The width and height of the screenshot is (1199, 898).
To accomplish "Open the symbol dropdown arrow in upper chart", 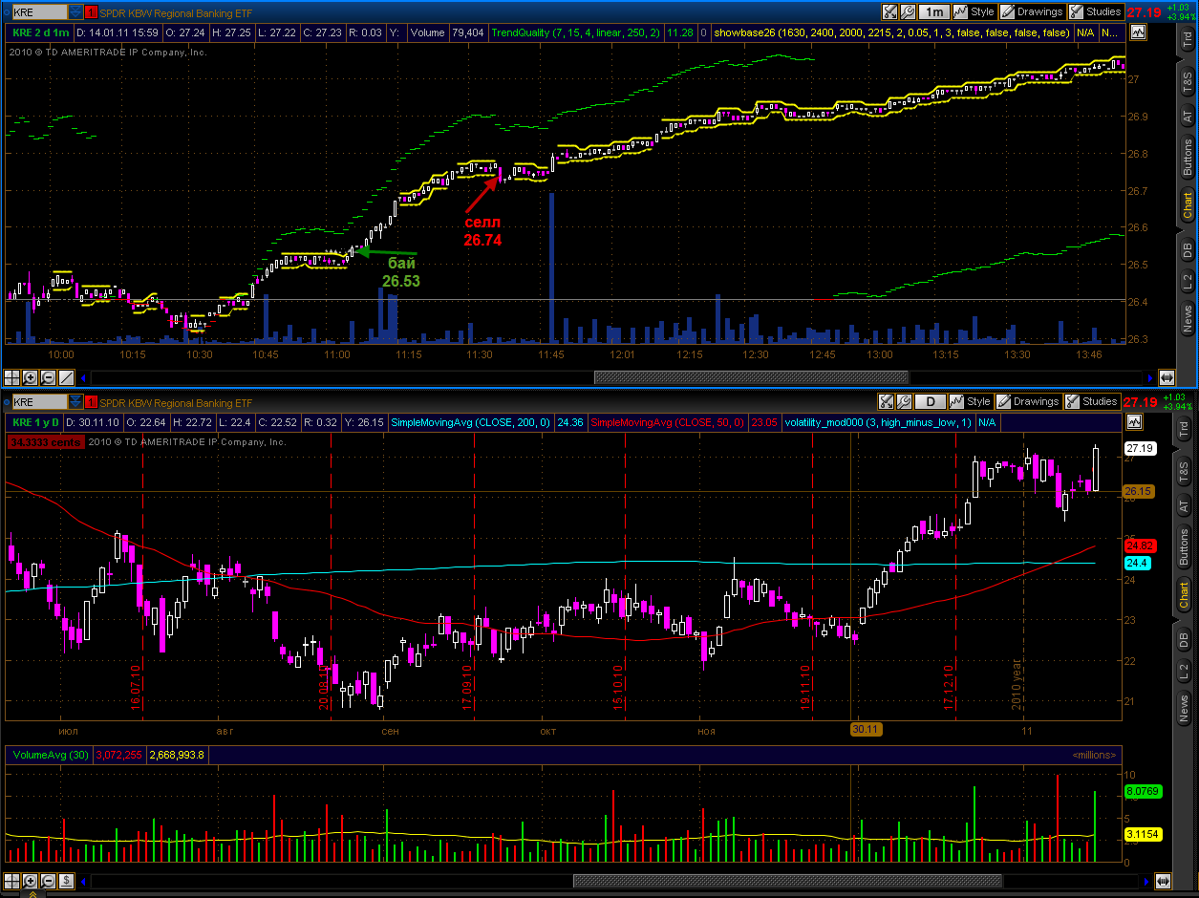I will (x=75, y=12).
